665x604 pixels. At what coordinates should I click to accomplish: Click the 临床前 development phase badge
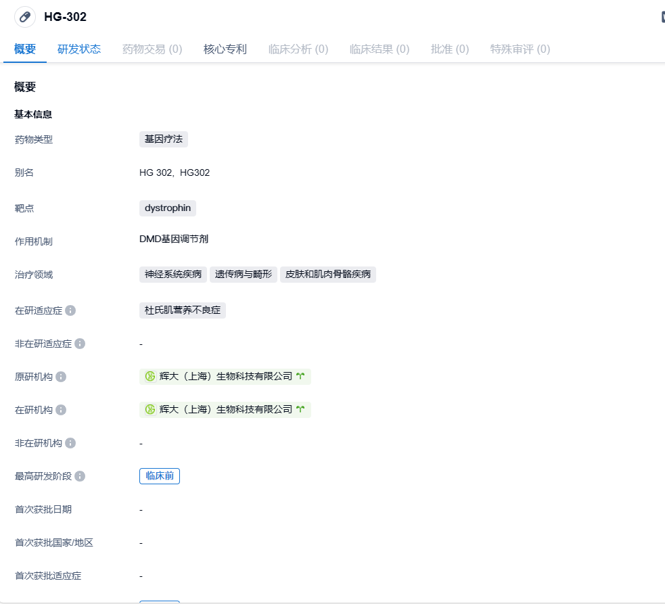[160, 476]
